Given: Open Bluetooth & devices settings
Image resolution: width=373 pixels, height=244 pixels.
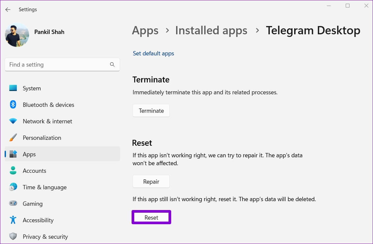Looking at the screenshot, I should (62, 105).
